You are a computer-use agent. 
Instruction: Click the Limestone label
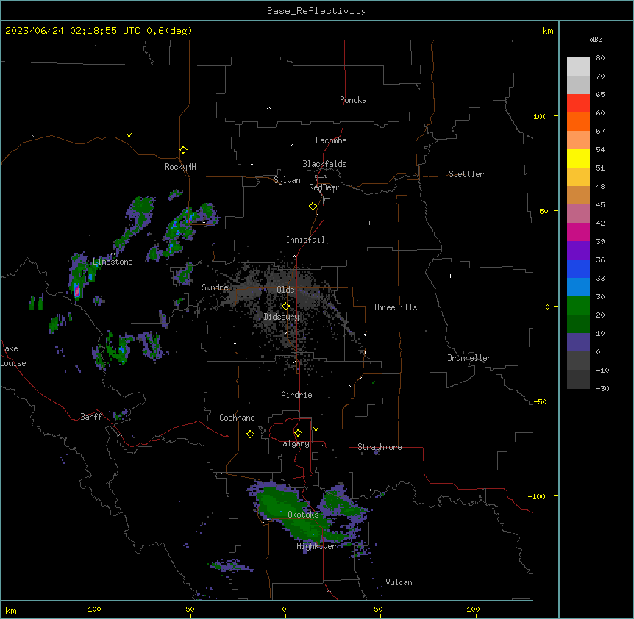[x=113, y=262]
